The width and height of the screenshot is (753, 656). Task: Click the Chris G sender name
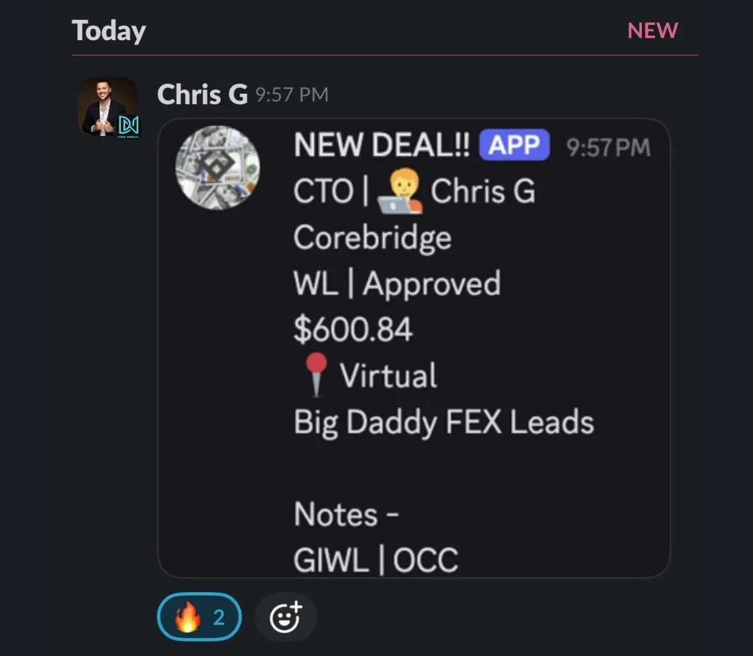202,94
